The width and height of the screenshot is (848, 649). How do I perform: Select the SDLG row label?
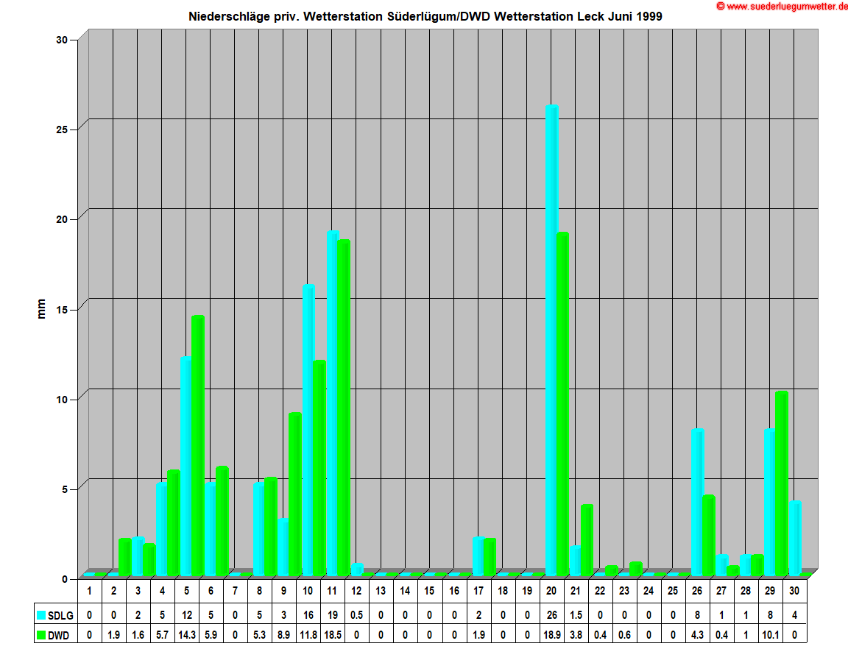coord(60,614)
